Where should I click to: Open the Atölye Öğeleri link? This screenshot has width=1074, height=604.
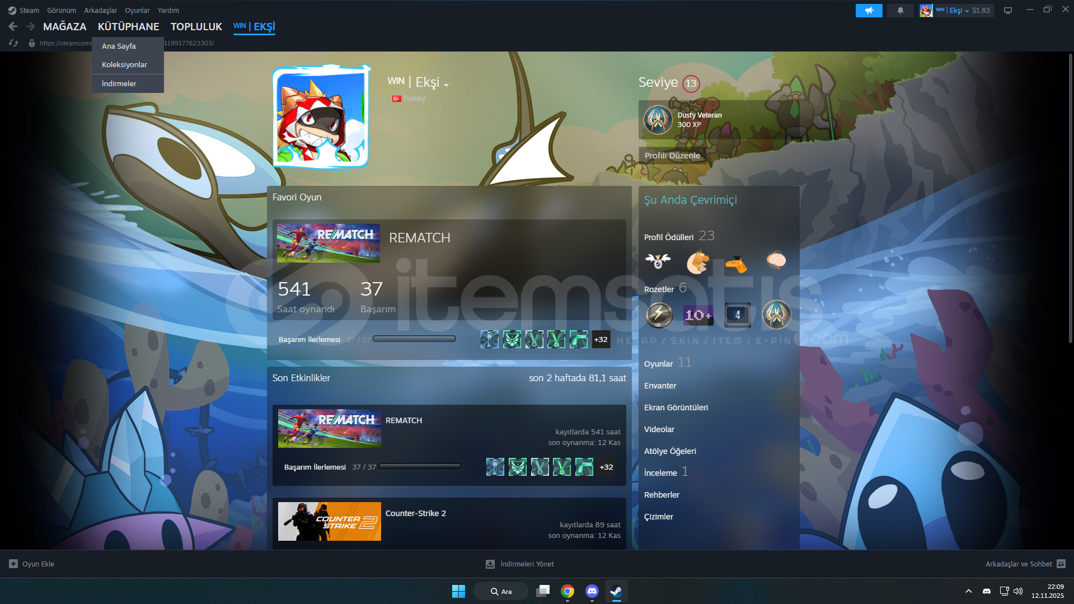[670, 451]
